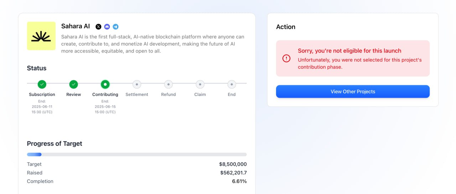Click the Target value $8,500,000
The height and width of the screenshot is (194, 456).
(233, 164)
